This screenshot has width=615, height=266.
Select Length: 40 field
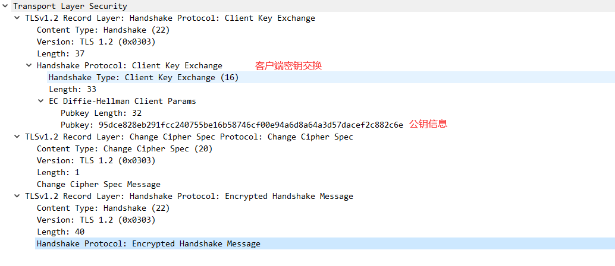pos(61,232)
